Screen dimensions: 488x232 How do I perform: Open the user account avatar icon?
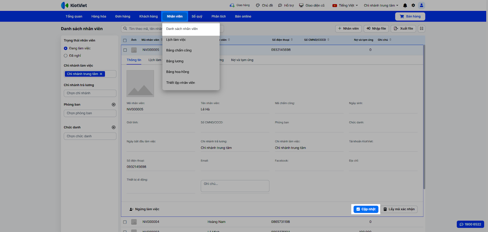[422, 5]
